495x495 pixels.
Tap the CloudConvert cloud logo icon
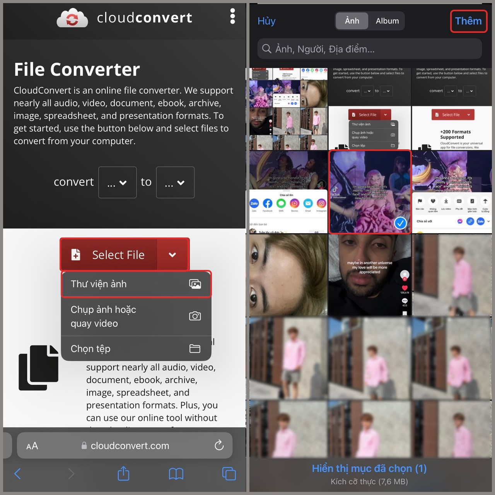point(73,18)
